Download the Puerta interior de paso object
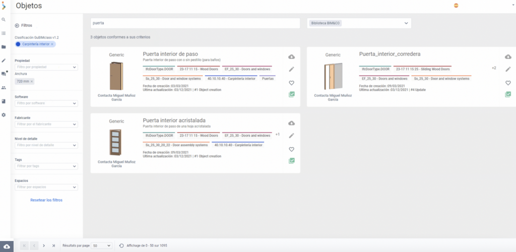Image resolution: width=516 pixels, height=252 pixels. point(291,56)
